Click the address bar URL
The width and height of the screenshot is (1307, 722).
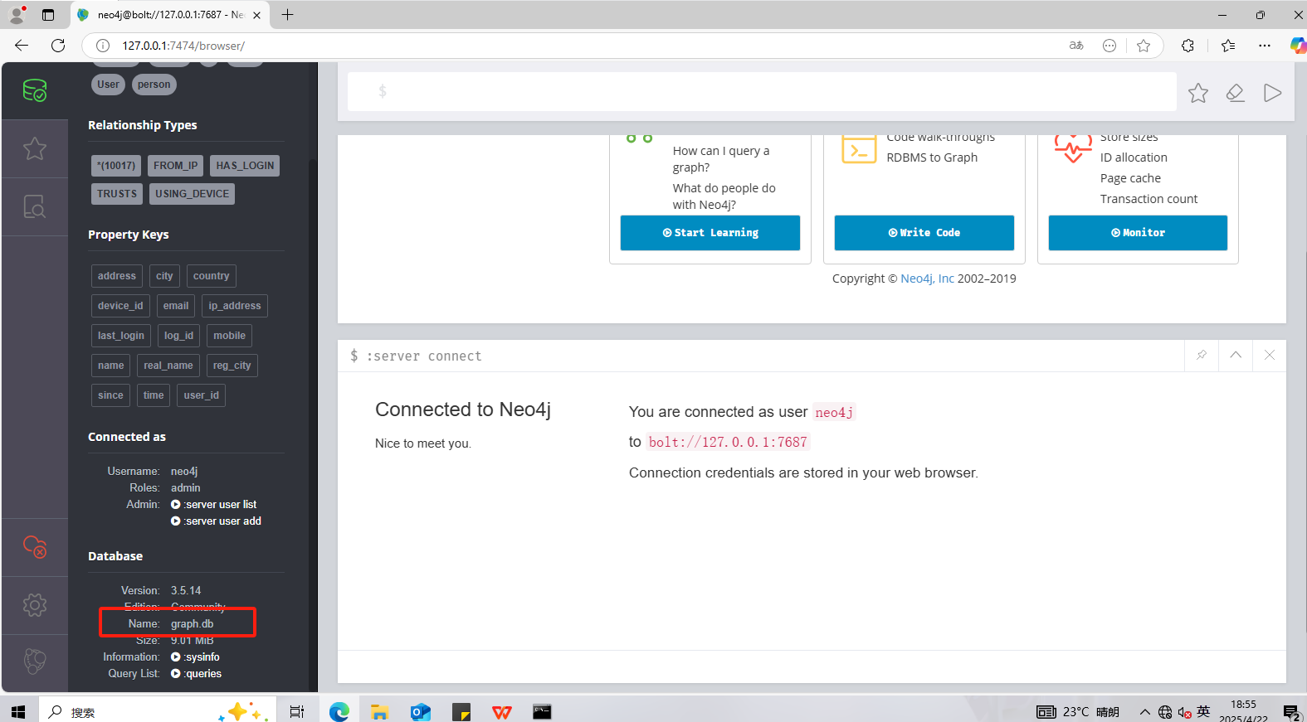183,46
